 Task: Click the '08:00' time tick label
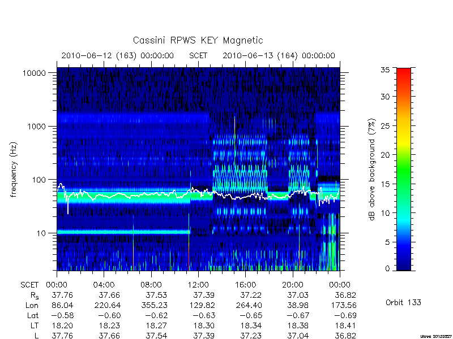coord(151,285)
